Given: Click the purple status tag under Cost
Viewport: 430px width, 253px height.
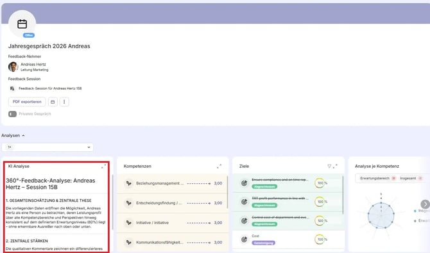Looking at the screenshot, I should pos(264,243).
